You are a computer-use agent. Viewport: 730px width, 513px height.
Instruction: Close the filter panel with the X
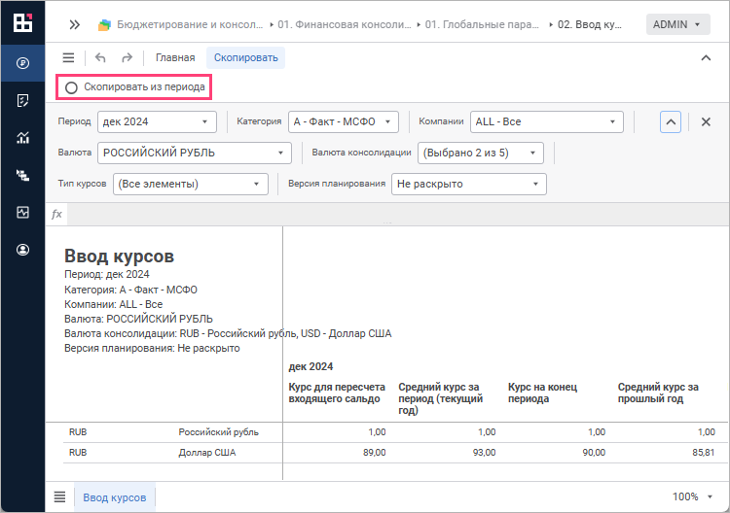707,121
